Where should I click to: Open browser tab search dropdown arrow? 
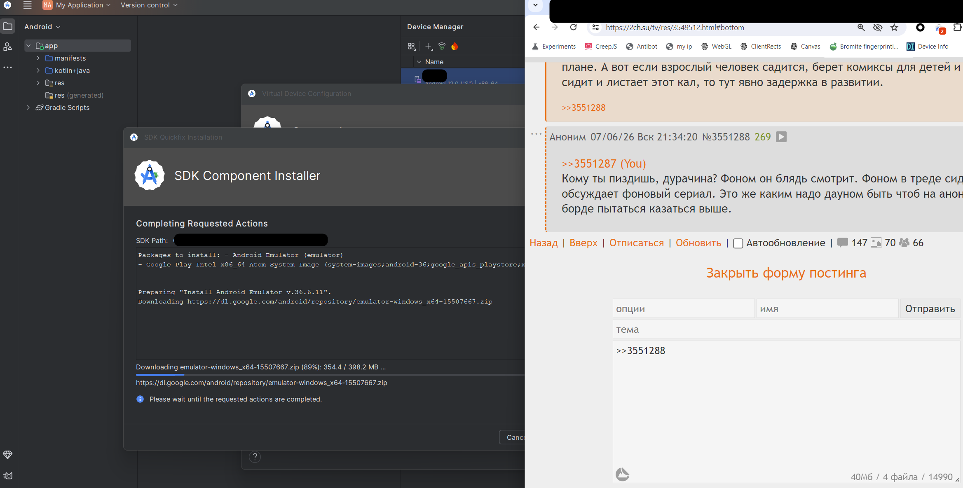click(535, 5)
